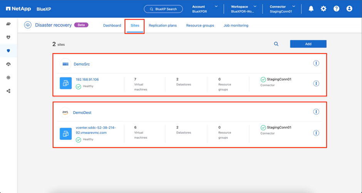Open the 192.168.91.106 vCenter link
The height and width of the screenshot is (193, 362).
87,79
